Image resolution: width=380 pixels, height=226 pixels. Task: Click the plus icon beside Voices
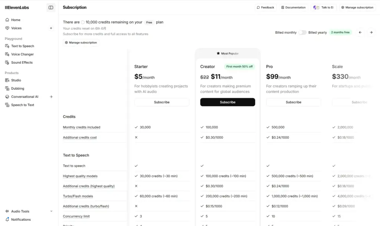tap(51, 28)
